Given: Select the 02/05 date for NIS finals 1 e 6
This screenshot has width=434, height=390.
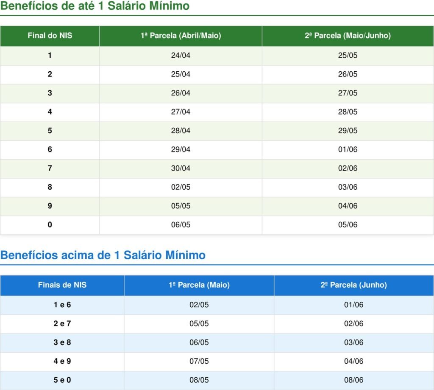Looking at the screenshot, I should [198, 304].
